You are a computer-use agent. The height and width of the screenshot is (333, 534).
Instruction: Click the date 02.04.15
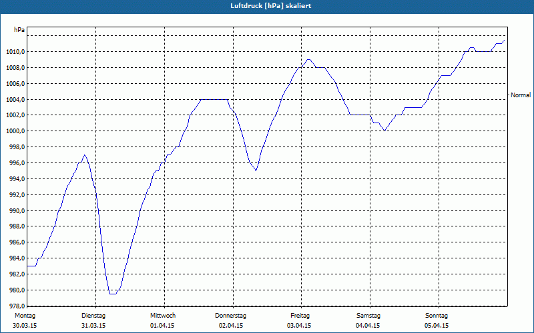pyautogui.click(x=231, y=326)
